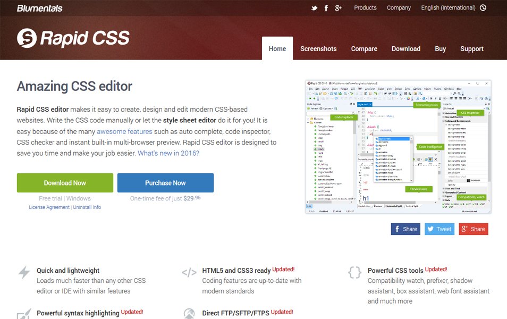Click the Amazing CSS editor heading
507x319 pixels.
[x=74, y=86]
